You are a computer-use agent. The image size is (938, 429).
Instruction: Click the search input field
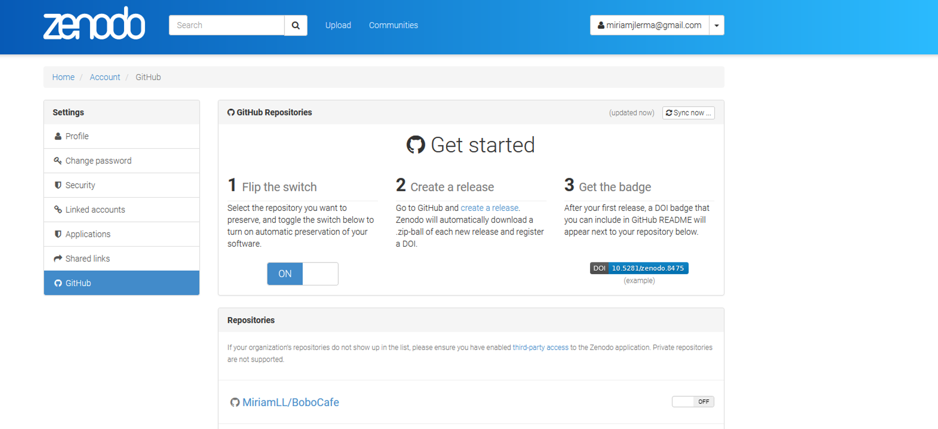[x=226, y=25]
